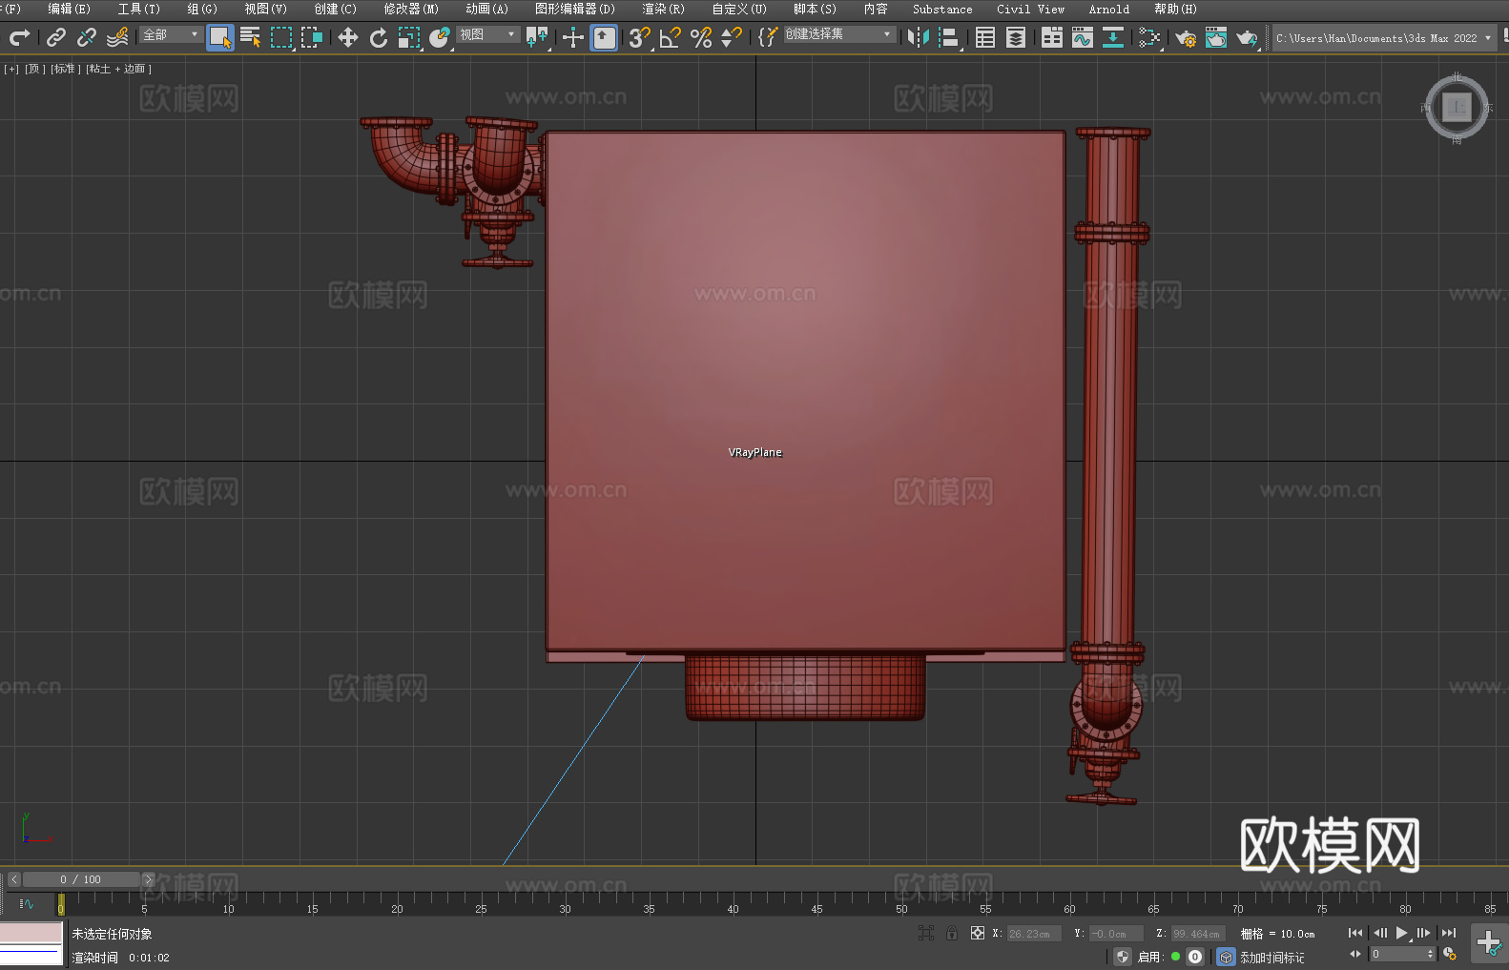Viewport: 1509px width, 970px height.
Task: Expand the 视图 reference coordinate dropdown
Action: pos(487,34)
